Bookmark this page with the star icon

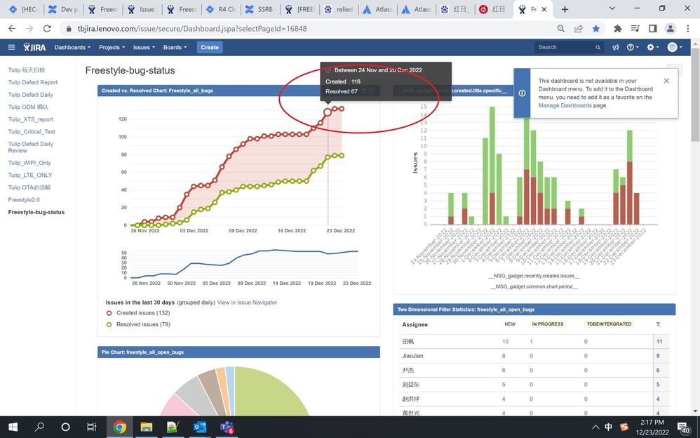tap(596, 29)
